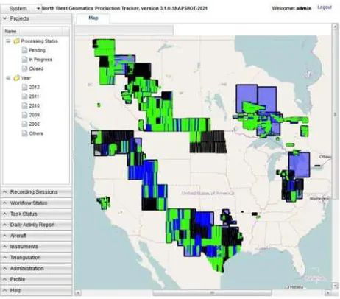340x299 pixels.
Task: Select the Closed status document icon
Action: coord(24,68)
